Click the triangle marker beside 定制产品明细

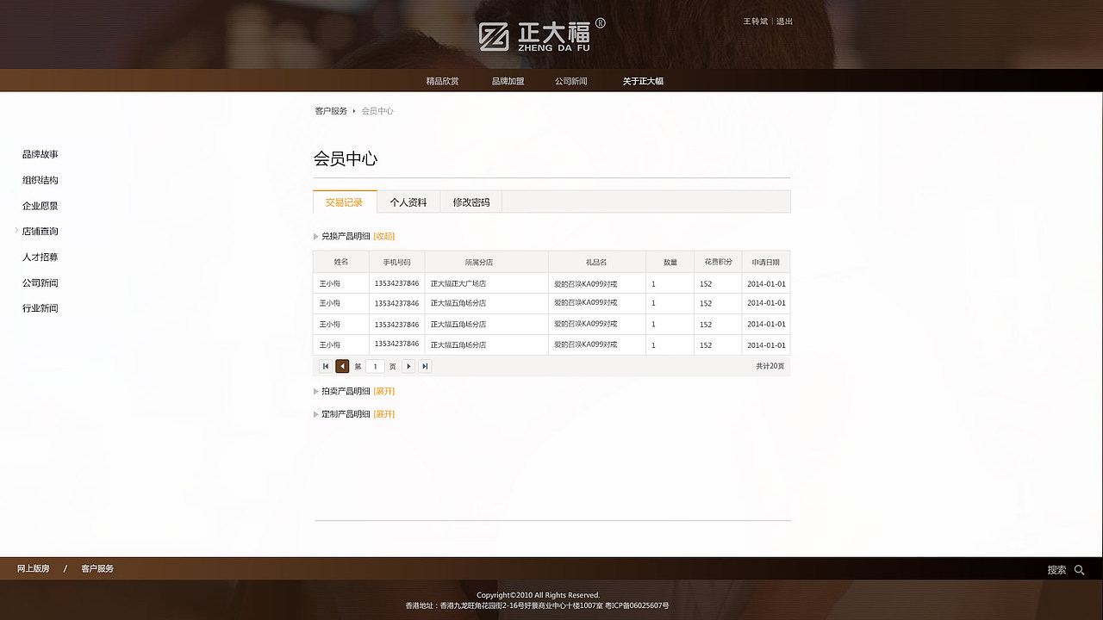pyautogui.click(x=315, y=413)
